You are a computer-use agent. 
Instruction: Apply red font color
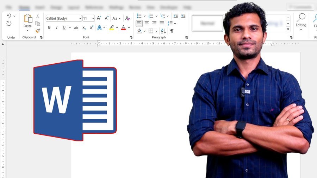pyautogui.click(x=123, y=27)
